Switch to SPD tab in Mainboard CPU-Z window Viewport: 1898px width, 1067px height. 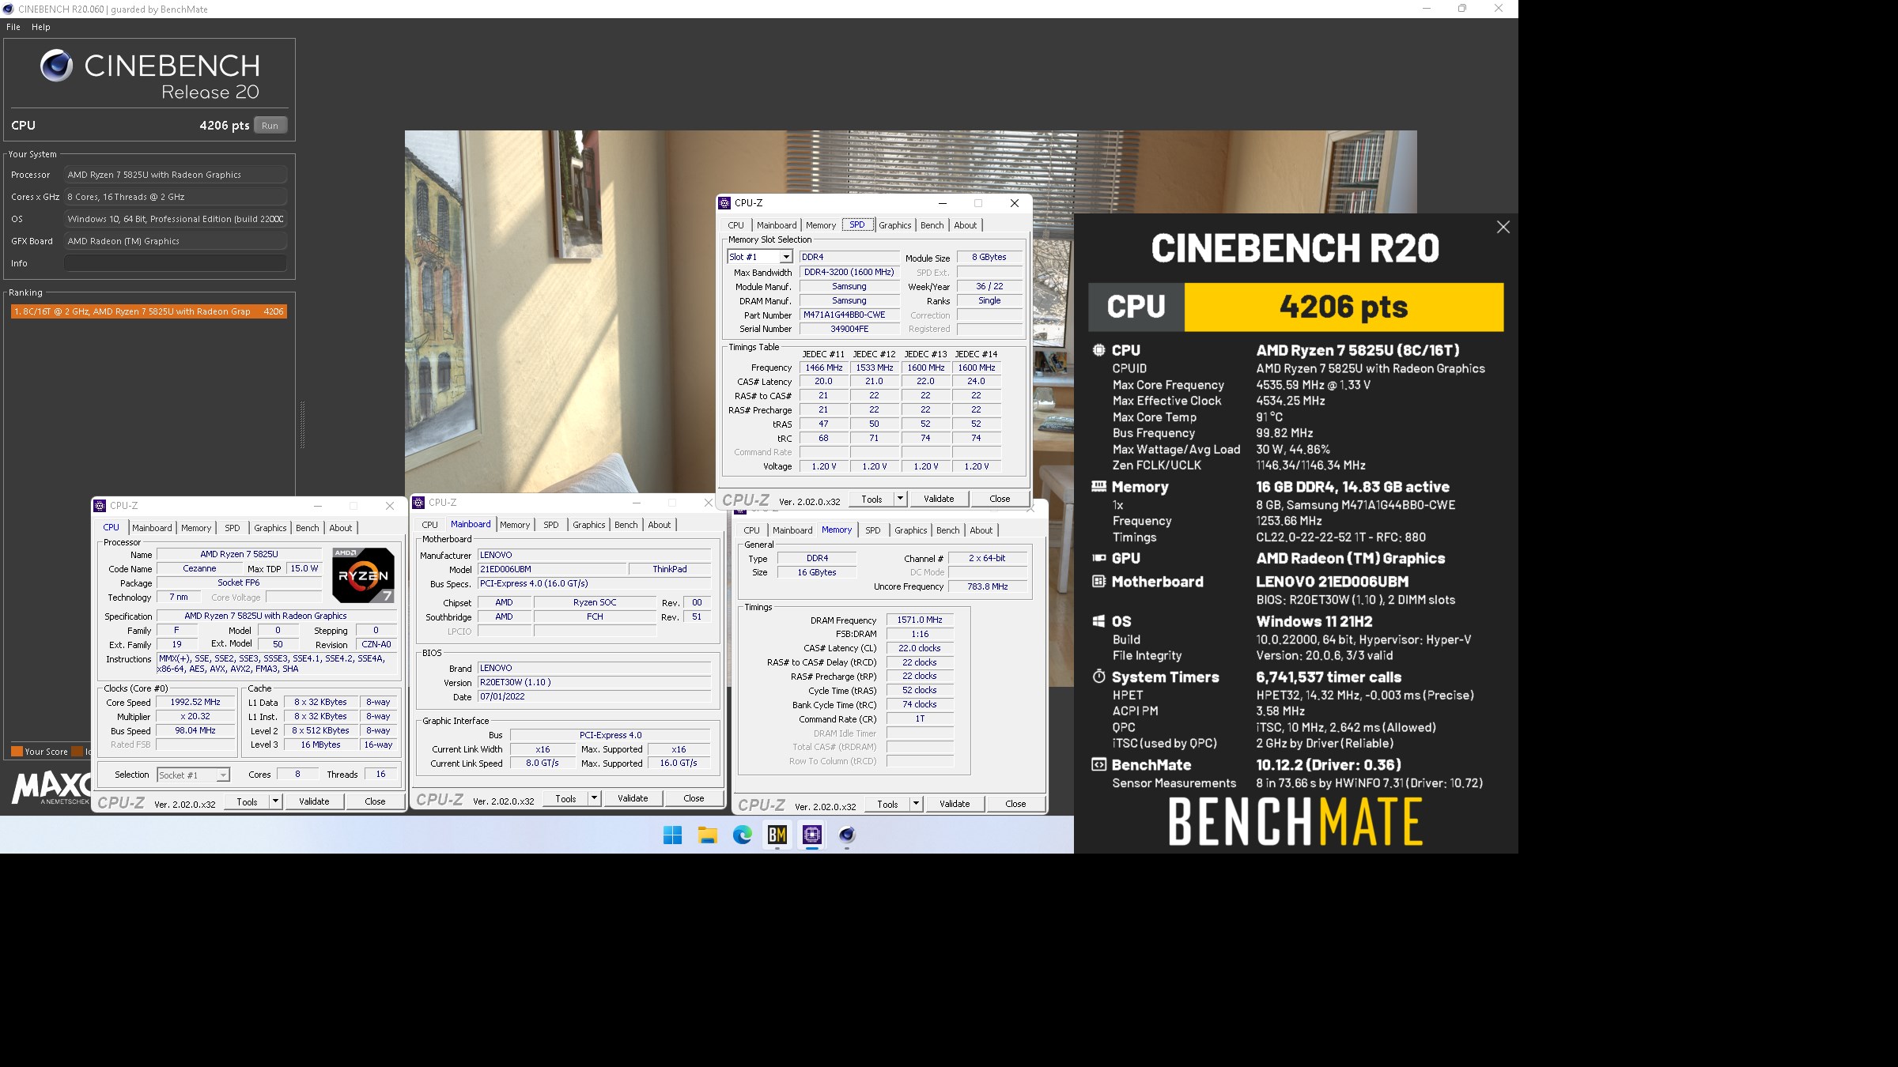click(x=551, y=525)
